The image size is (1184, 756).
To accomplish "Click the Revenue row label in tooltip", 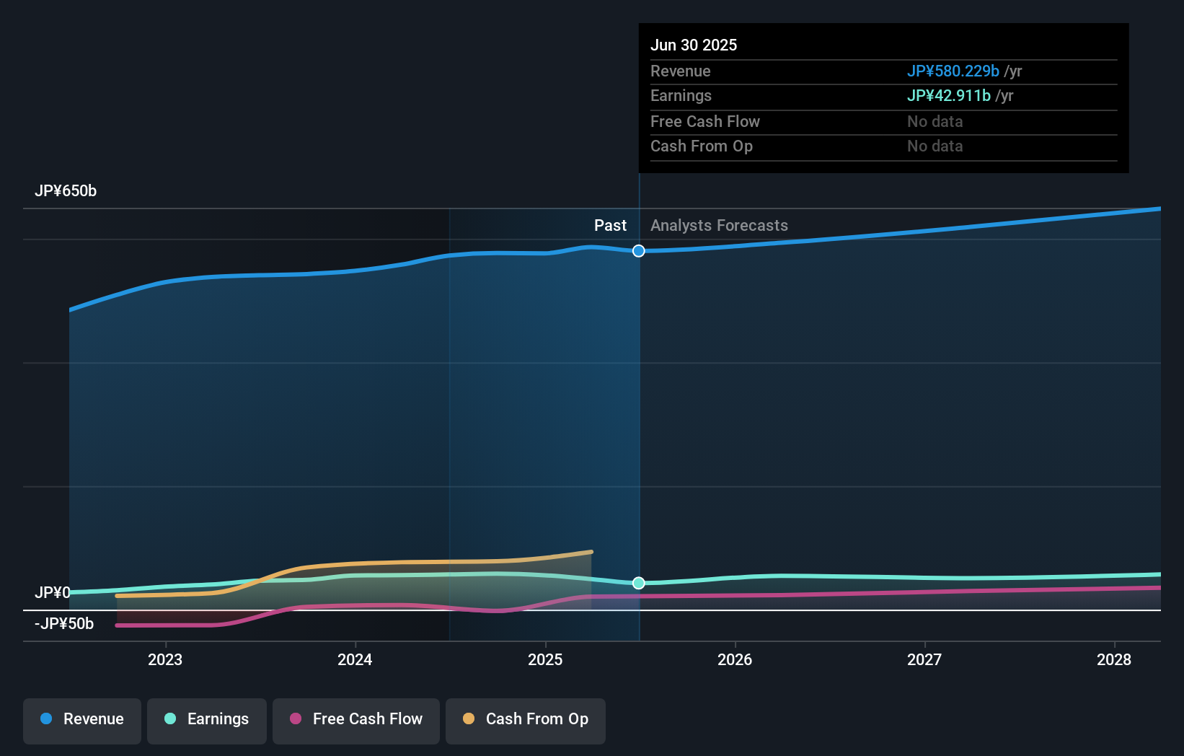I will pyautogui.click(x=681, y=71).
